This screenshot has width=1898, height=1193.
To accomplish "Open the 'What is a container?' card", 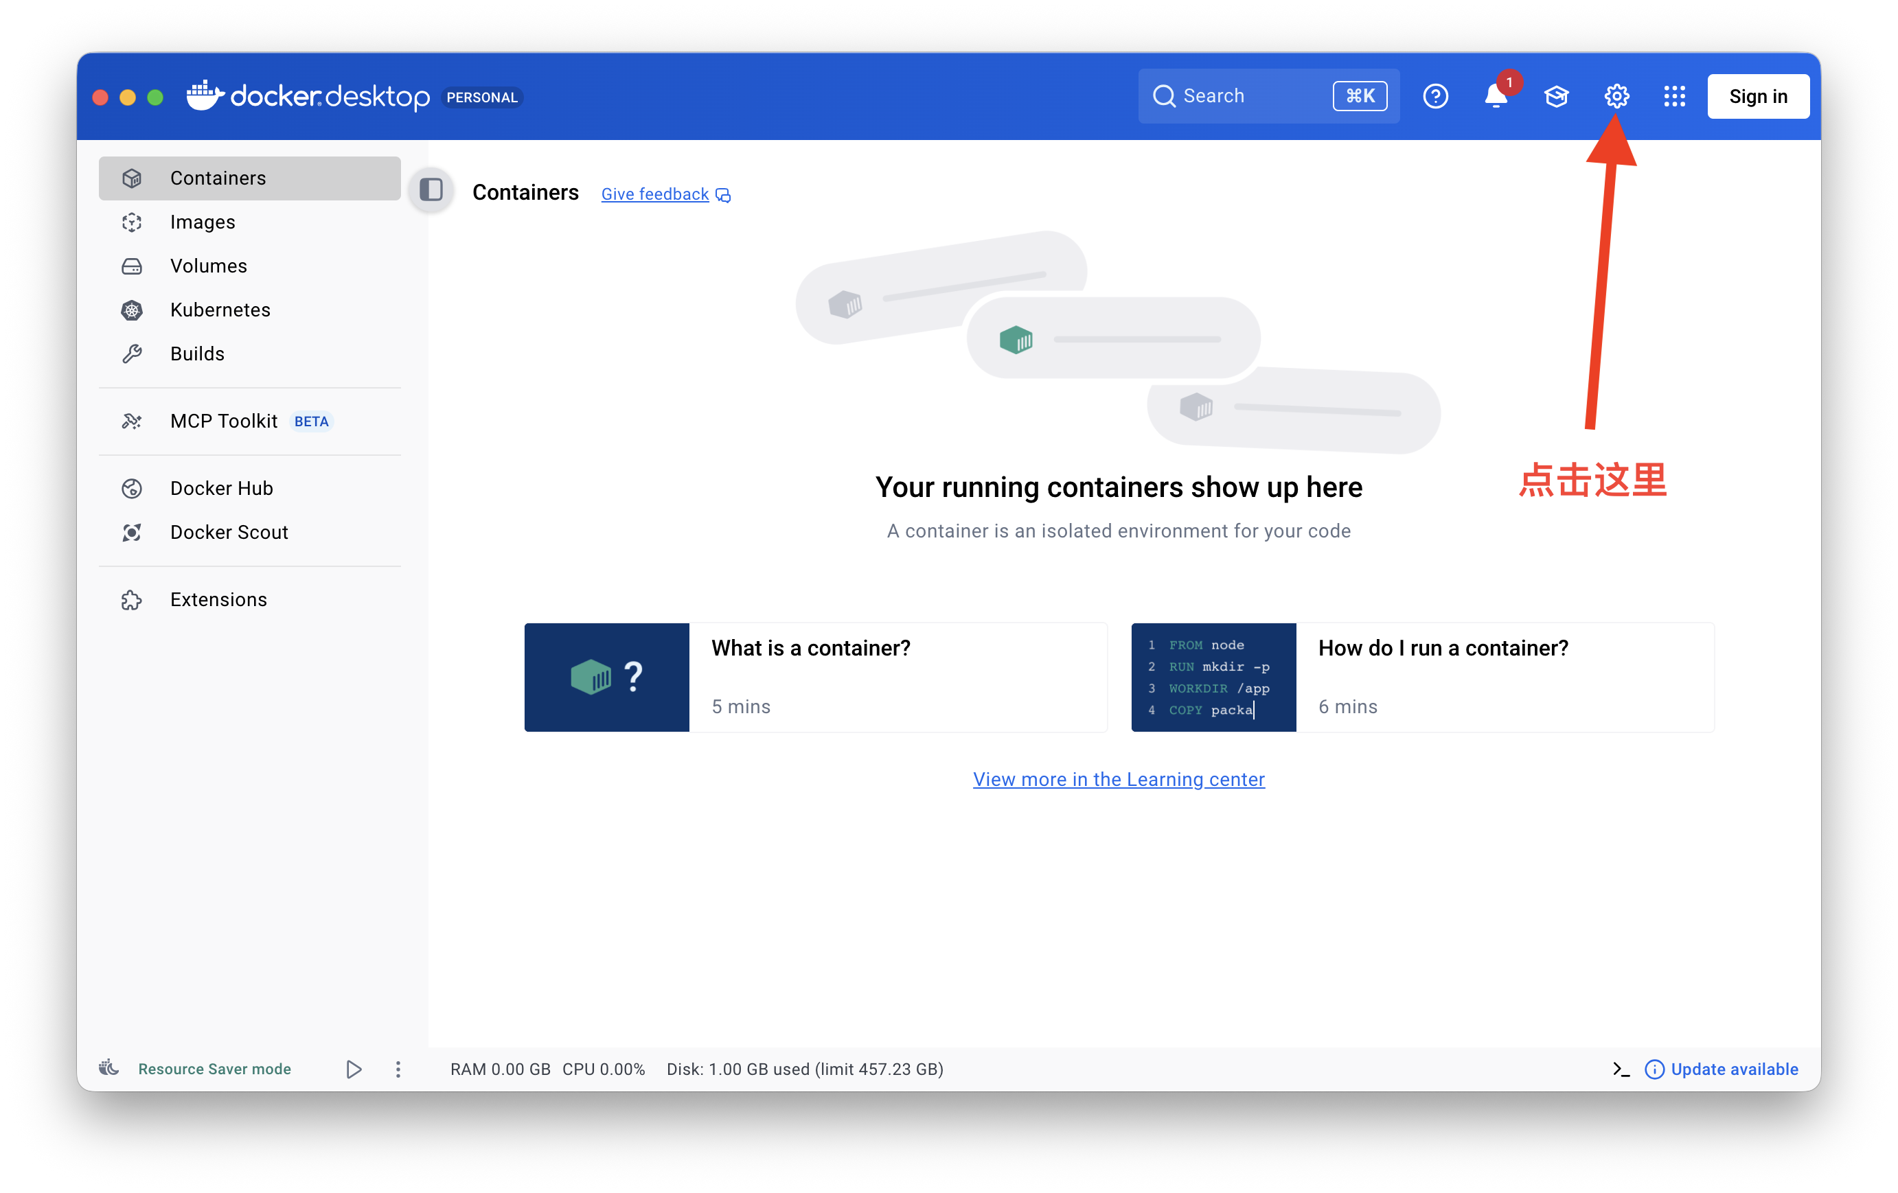I will (x=815, y=677).
